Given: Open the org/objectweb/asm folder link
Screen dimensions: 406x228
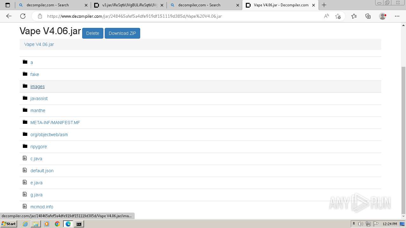Looking at the screenshot, I should pyautogui.click(x=49, y=135).
